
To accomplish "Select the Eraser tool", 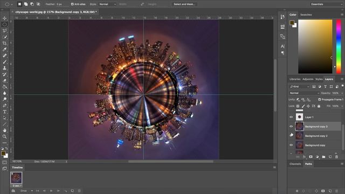I will 5,80.
